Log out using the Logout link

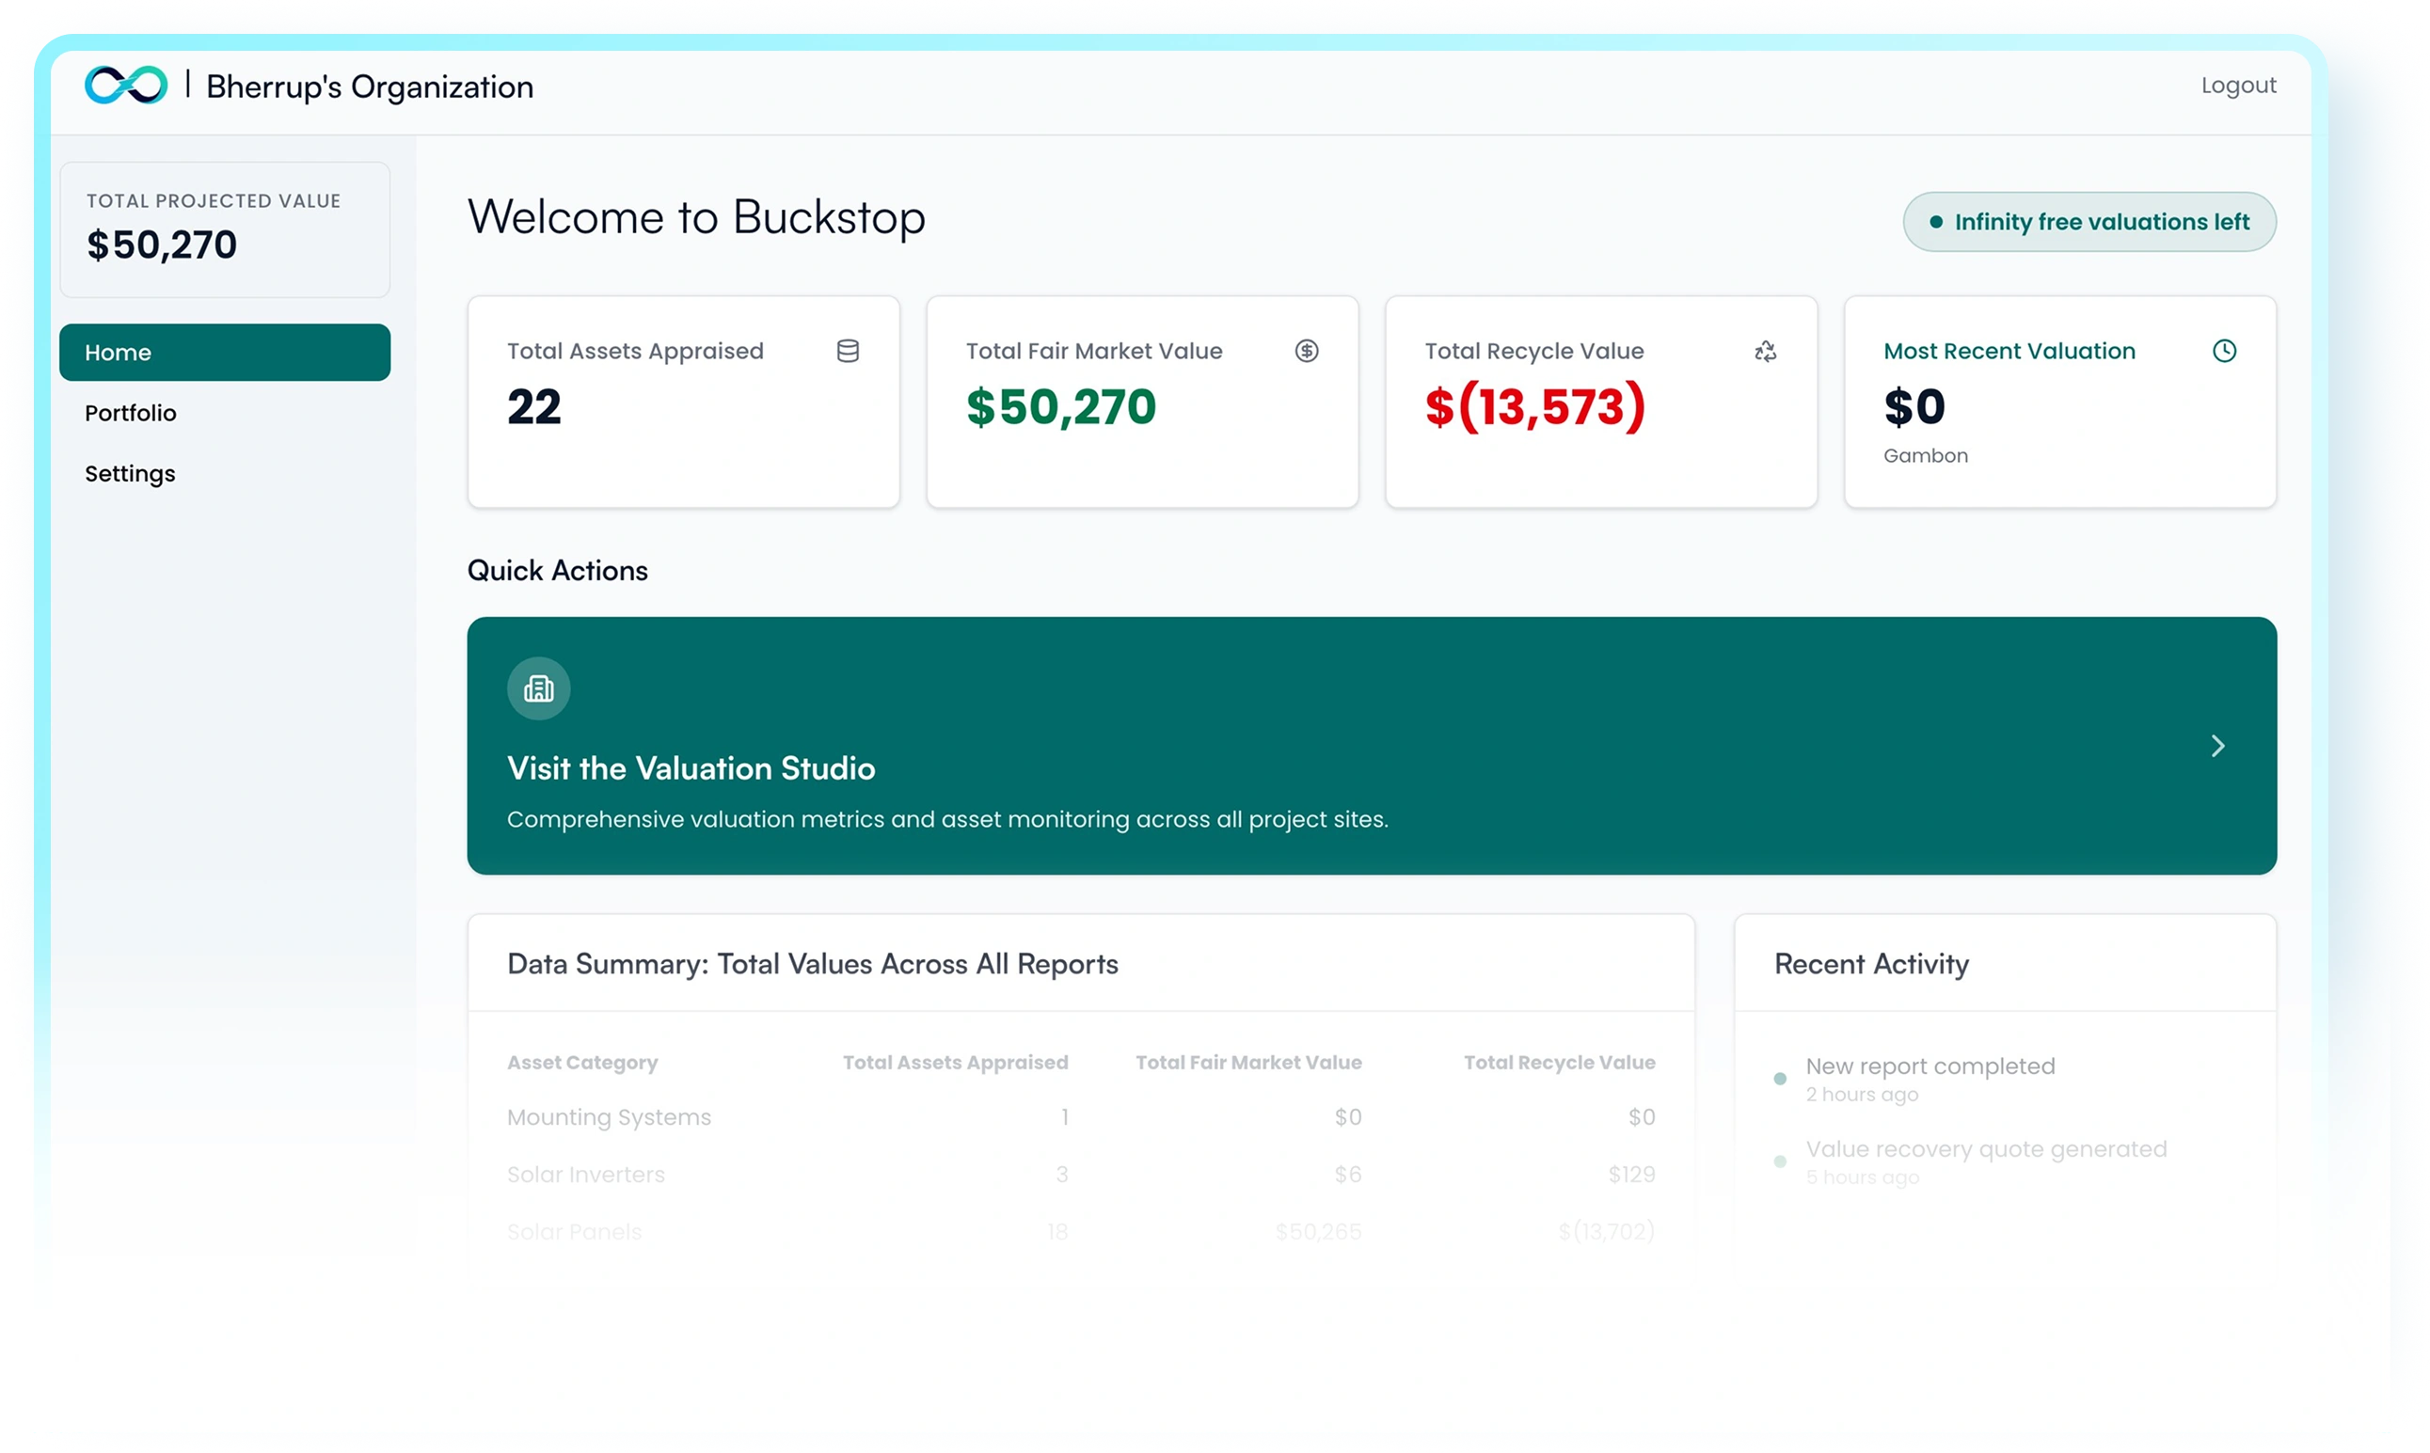2238,86
